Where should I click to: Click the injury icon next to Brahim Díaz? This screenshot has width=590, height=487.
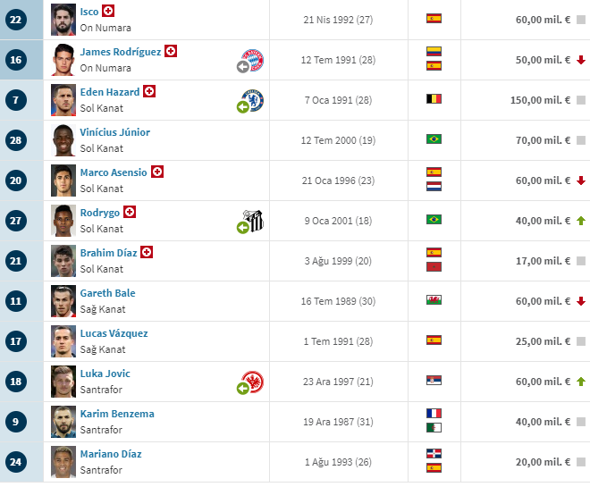tap(147, 252)
